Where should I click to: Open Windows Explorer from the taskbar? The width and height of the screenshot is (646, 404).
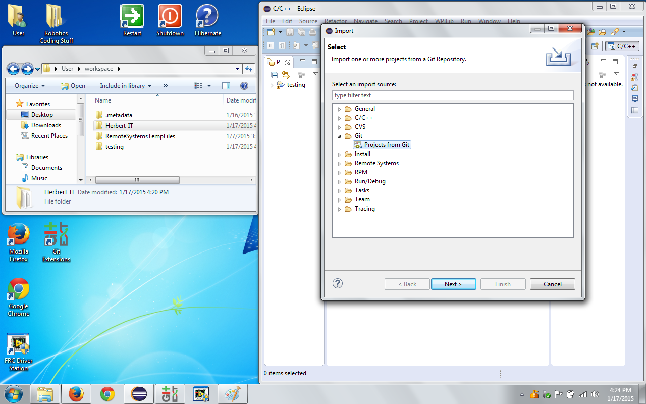point(45,393)
